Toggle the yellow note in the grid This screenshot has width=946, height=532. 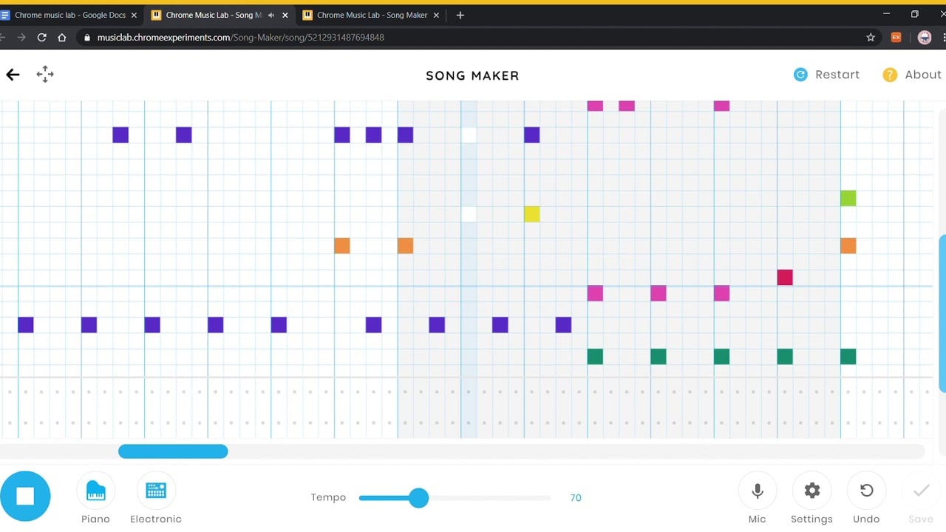click(531, 214)
